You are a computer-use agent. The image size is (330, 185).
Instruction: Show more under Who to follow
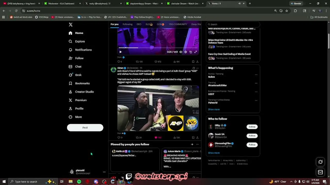coord(214,153)
